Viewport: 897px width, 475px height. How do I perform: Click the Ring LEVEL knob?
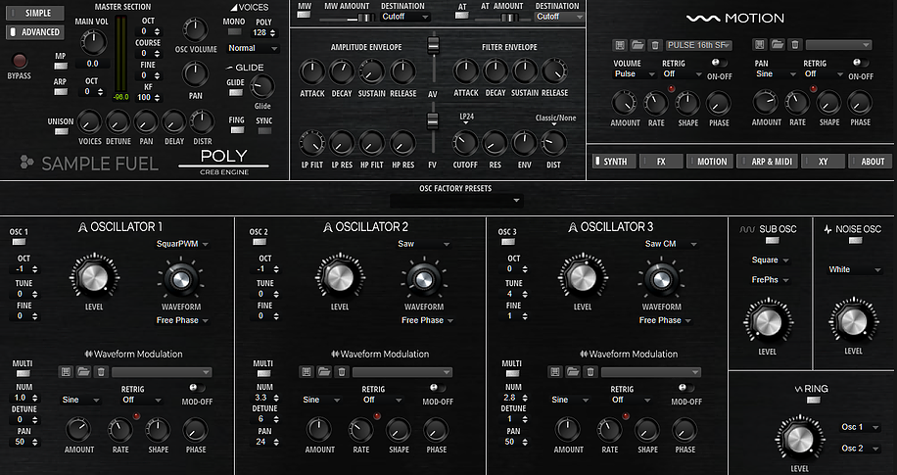click(x=799, y=440)
